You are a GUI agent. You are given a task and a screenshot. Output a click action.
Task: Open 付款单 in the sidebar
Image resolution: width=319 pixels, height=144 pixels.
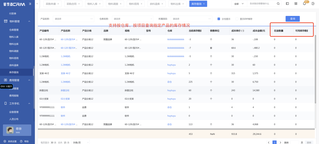[13, 14]
